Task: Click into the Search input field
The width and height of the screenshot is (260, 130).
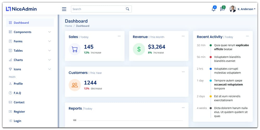Action: (97, 9)
